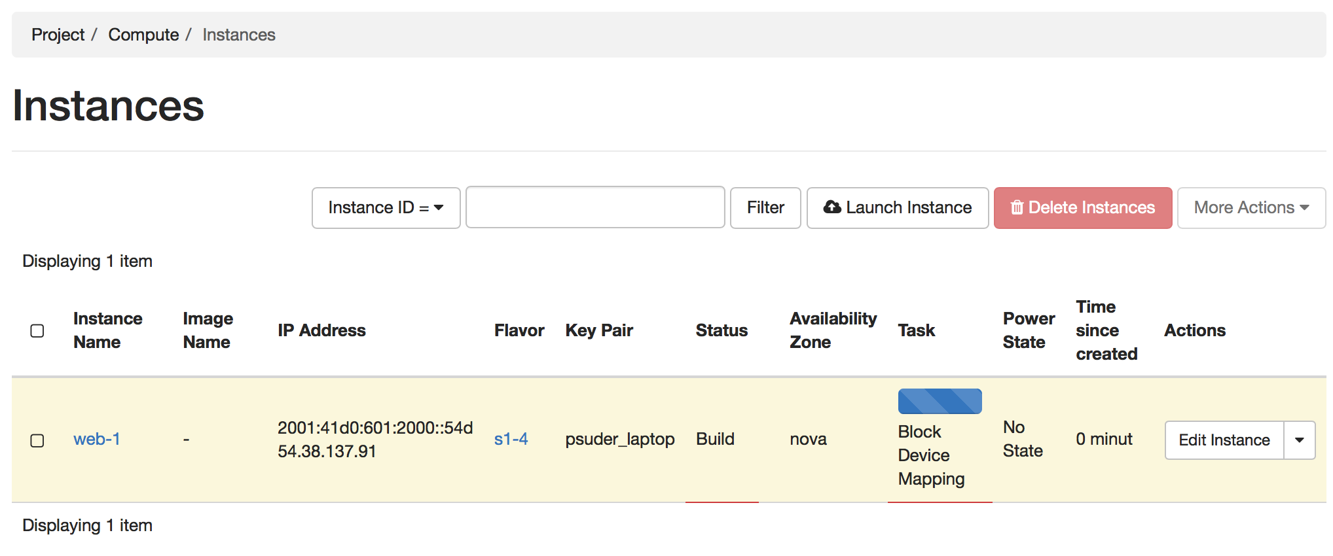Open the Instance ID filter dropdown
1333x556 pixels.
point(386,208)
